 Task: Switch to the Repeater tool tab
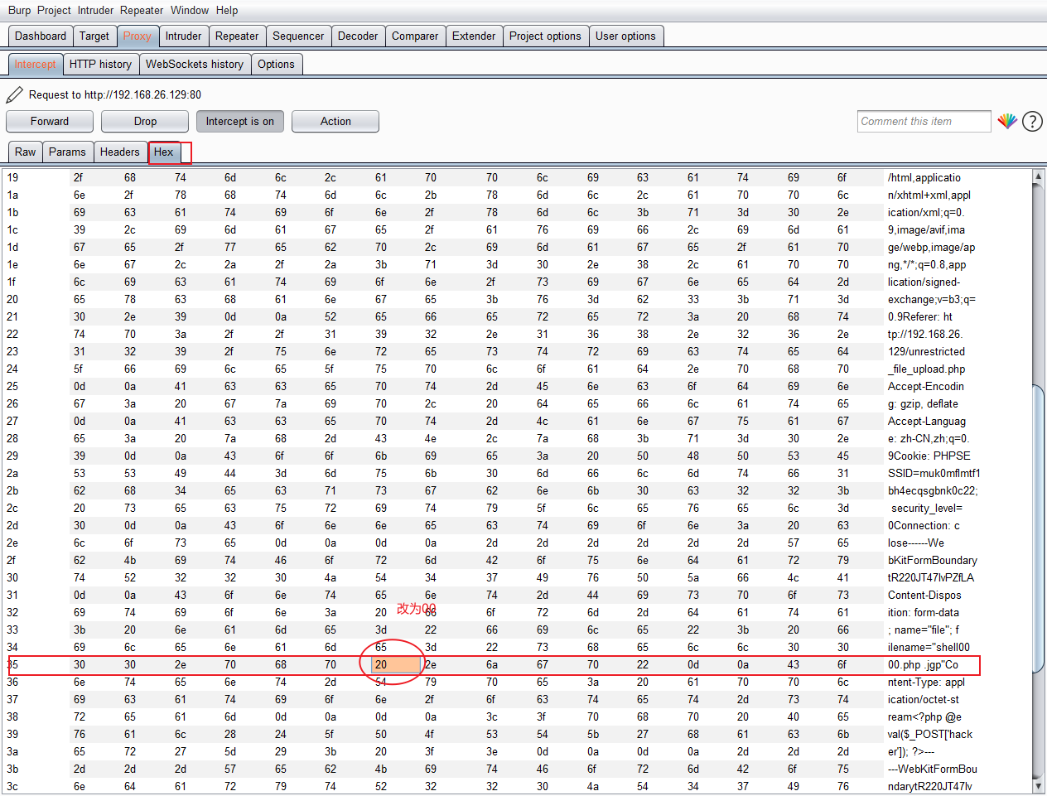pos(237,36)
